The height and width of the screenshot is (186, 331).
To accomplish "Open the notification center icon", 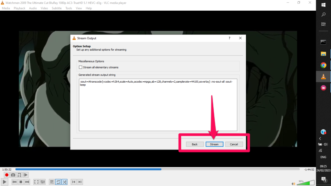I will [x=323, y=180].
